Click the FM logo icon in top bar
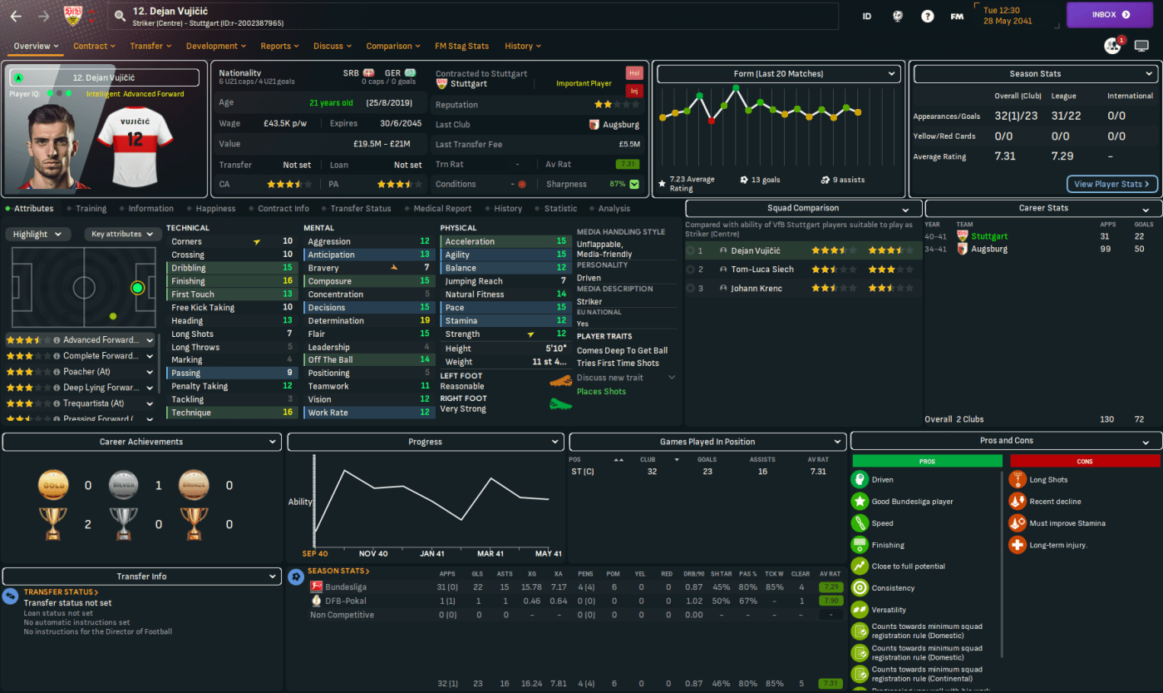The width and height of the screenshot is (1163, 693). 957,16
